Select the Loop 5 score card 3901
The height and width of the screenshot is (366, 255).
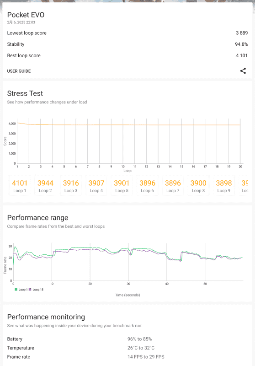(x=122, y=185)
